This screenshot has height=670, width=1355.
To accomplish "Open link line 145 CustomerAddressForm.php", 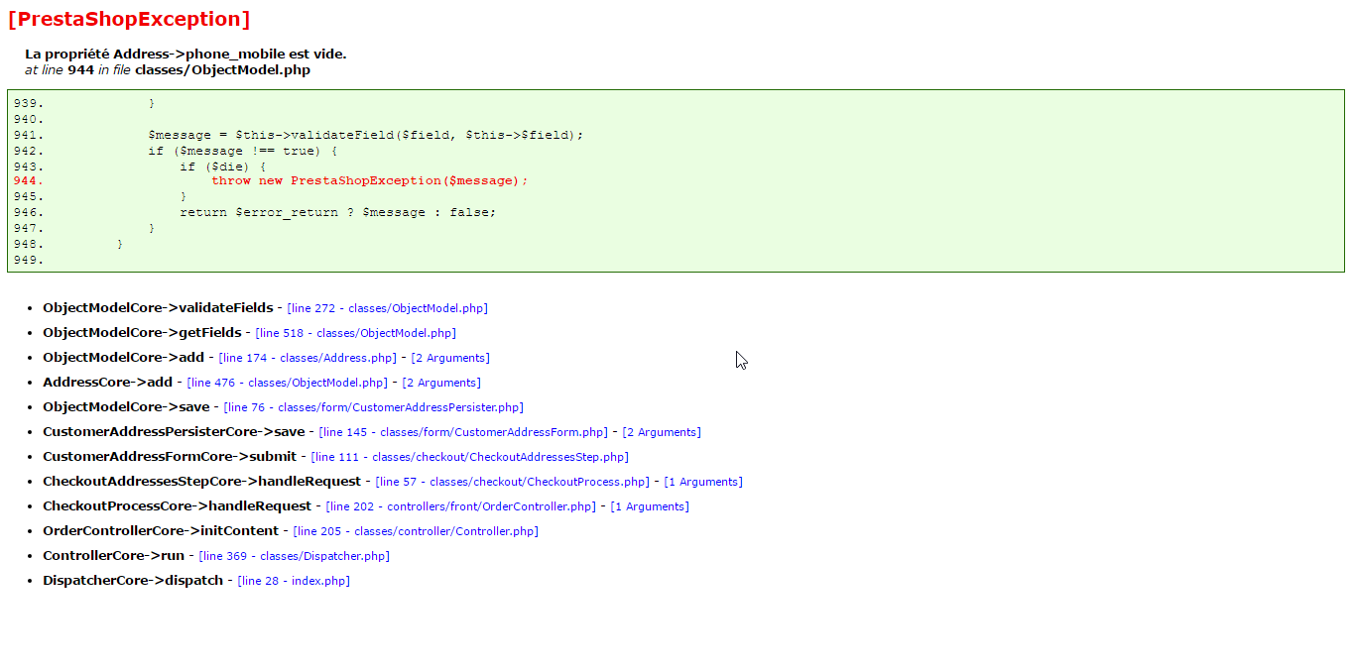I will click(463, 432).
